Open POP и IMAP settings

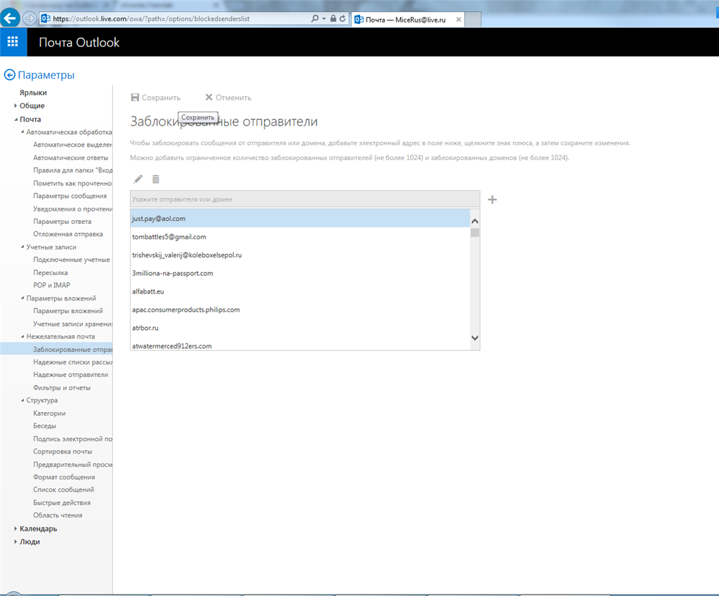point(51,285)
